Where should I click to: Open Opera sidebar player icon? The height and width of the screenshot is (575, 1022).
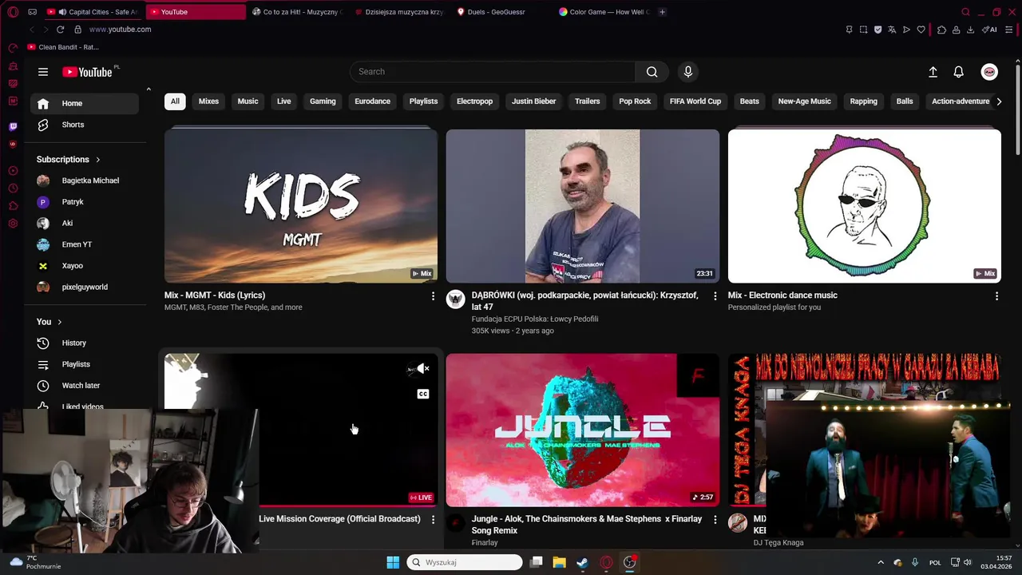(x=13, y=171)
